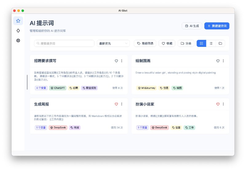The image size is (246, 171).
Task: Expand the 最新优先 sort dropdown
Action: (113, 44)
